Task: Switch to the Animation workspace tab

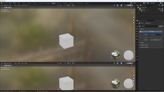Action: (59, 3)
